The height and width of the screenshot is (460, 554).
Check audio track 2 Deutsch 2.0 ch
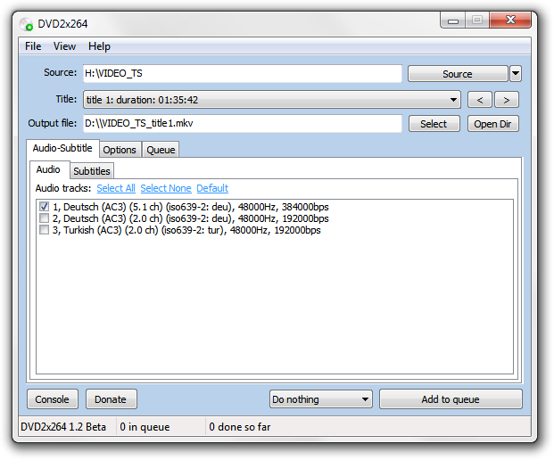[x=45, y=218]
